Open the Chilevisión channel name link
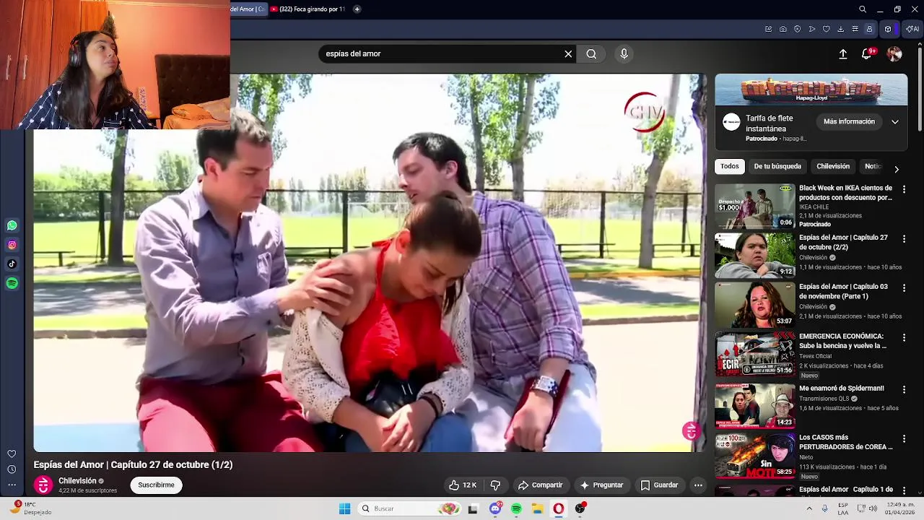Image resolution: width=924 pixels, height=520 pixels. pos(77,481)
